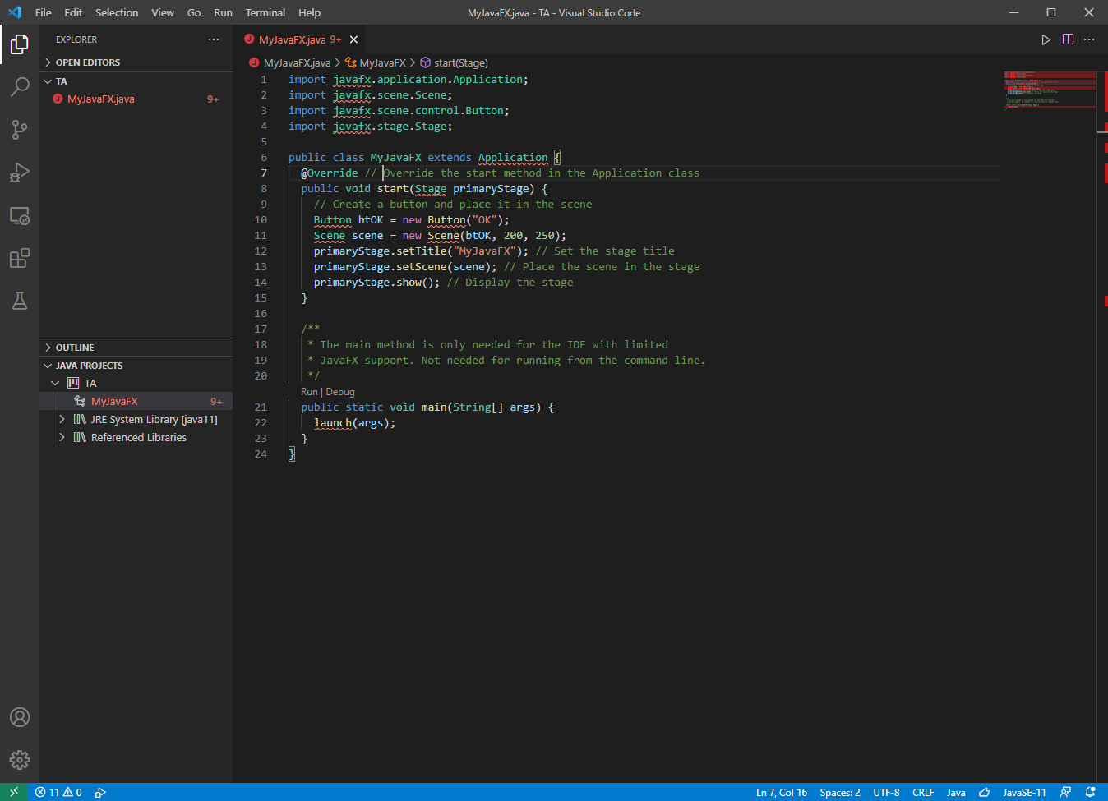Open the Search view
The height and width of the screenshot is (801, 1108).
pyautogui.click(x=20, y=86)
